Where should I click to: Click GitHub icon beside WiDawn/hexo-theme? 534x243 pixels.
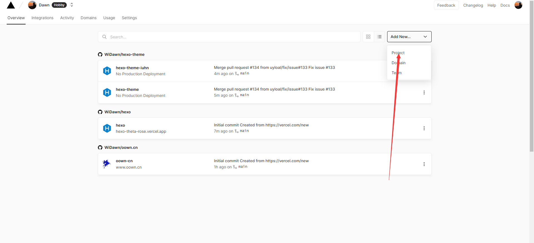(x=100, y=54)
